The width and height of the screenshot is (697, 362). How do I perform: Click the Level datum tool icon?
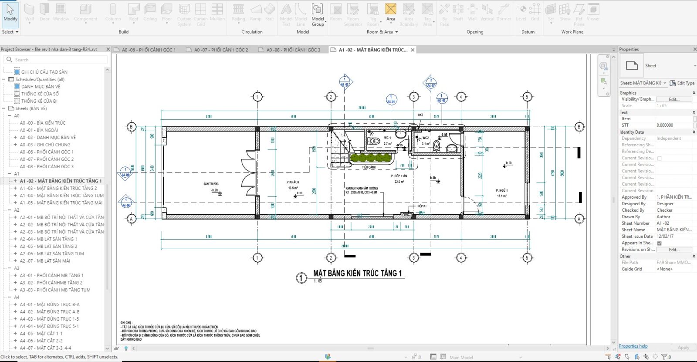coord(521,9)
